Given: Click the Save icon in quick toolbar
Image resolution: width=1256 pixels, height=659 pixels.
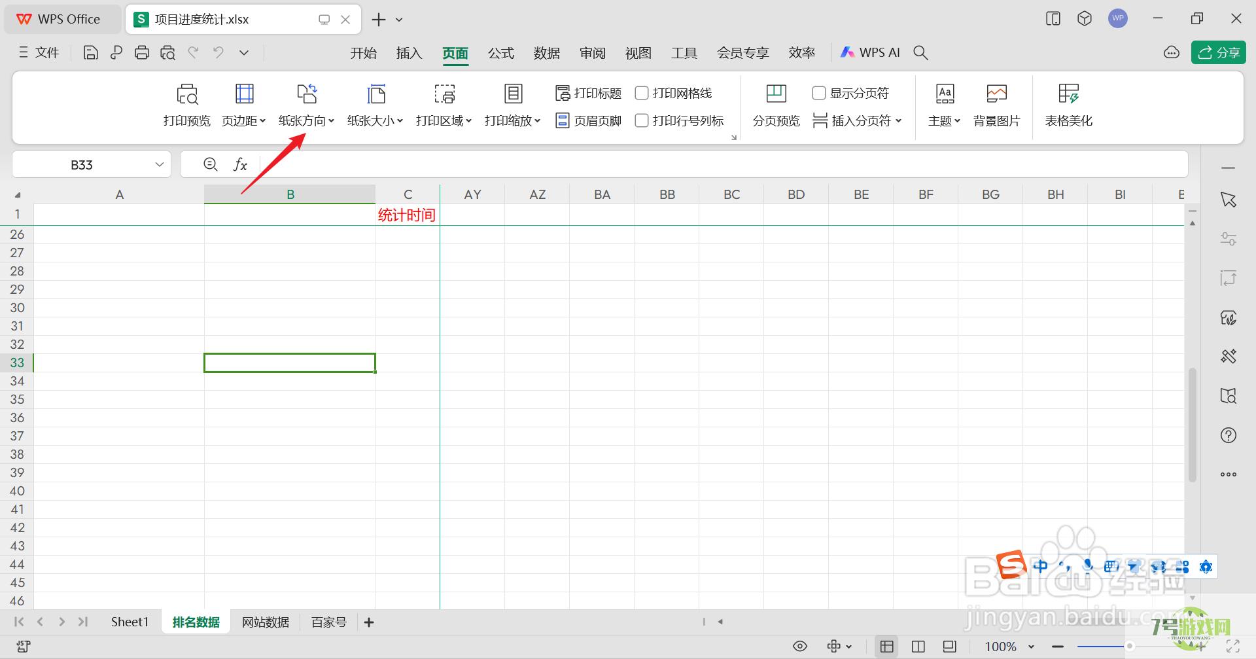Looking at the screenshot, I should [x=91, y=53].
